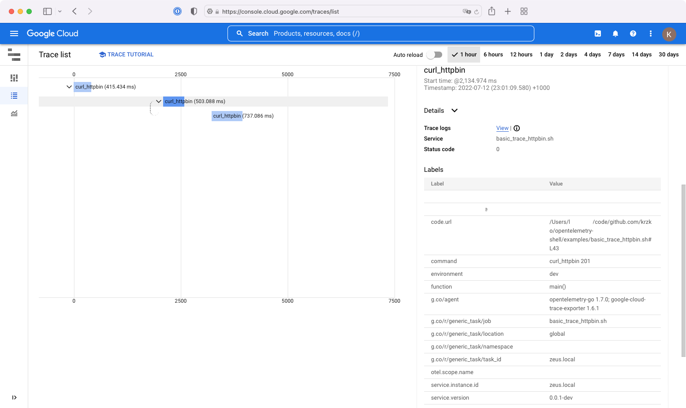Select the Trace list sidebar icon
686x408 pixels.
[x=14, y=96]
